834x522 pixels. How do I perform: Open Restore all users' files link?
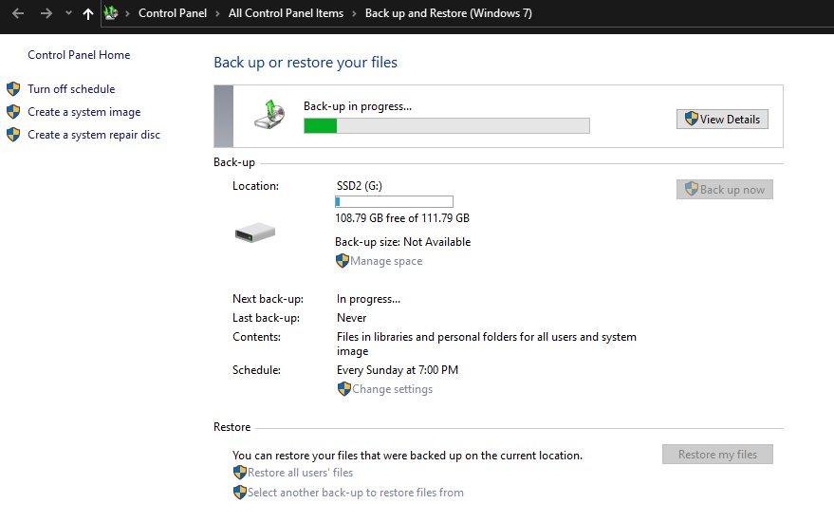point(300,473)
